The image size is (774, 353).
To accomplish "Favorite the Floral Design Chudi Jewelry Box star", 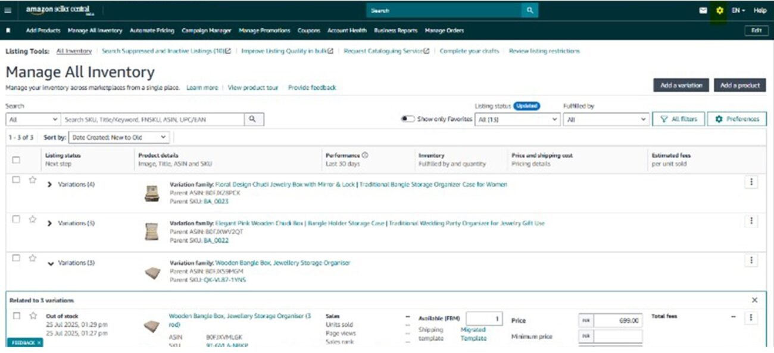I will [x=33, y=180].
